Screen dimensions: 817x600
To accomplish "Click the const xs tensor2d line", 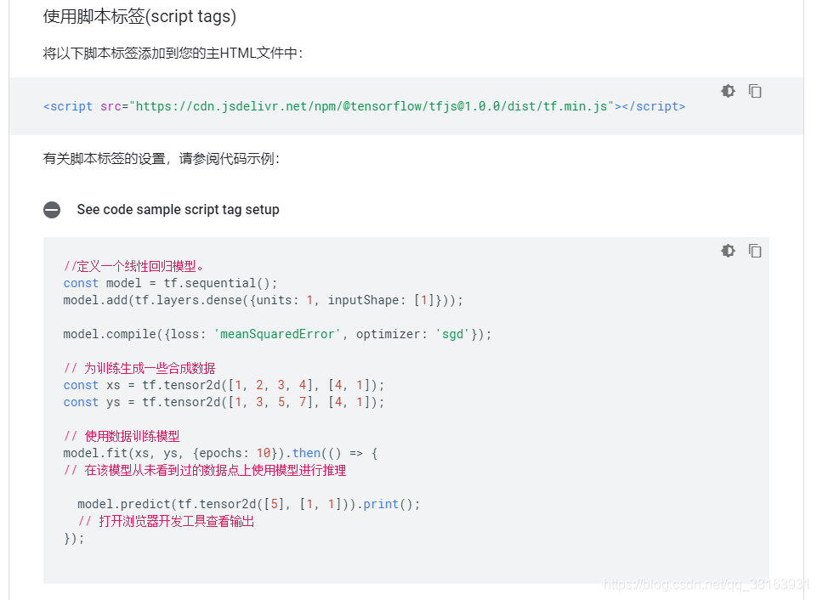I will click(221, 385).
